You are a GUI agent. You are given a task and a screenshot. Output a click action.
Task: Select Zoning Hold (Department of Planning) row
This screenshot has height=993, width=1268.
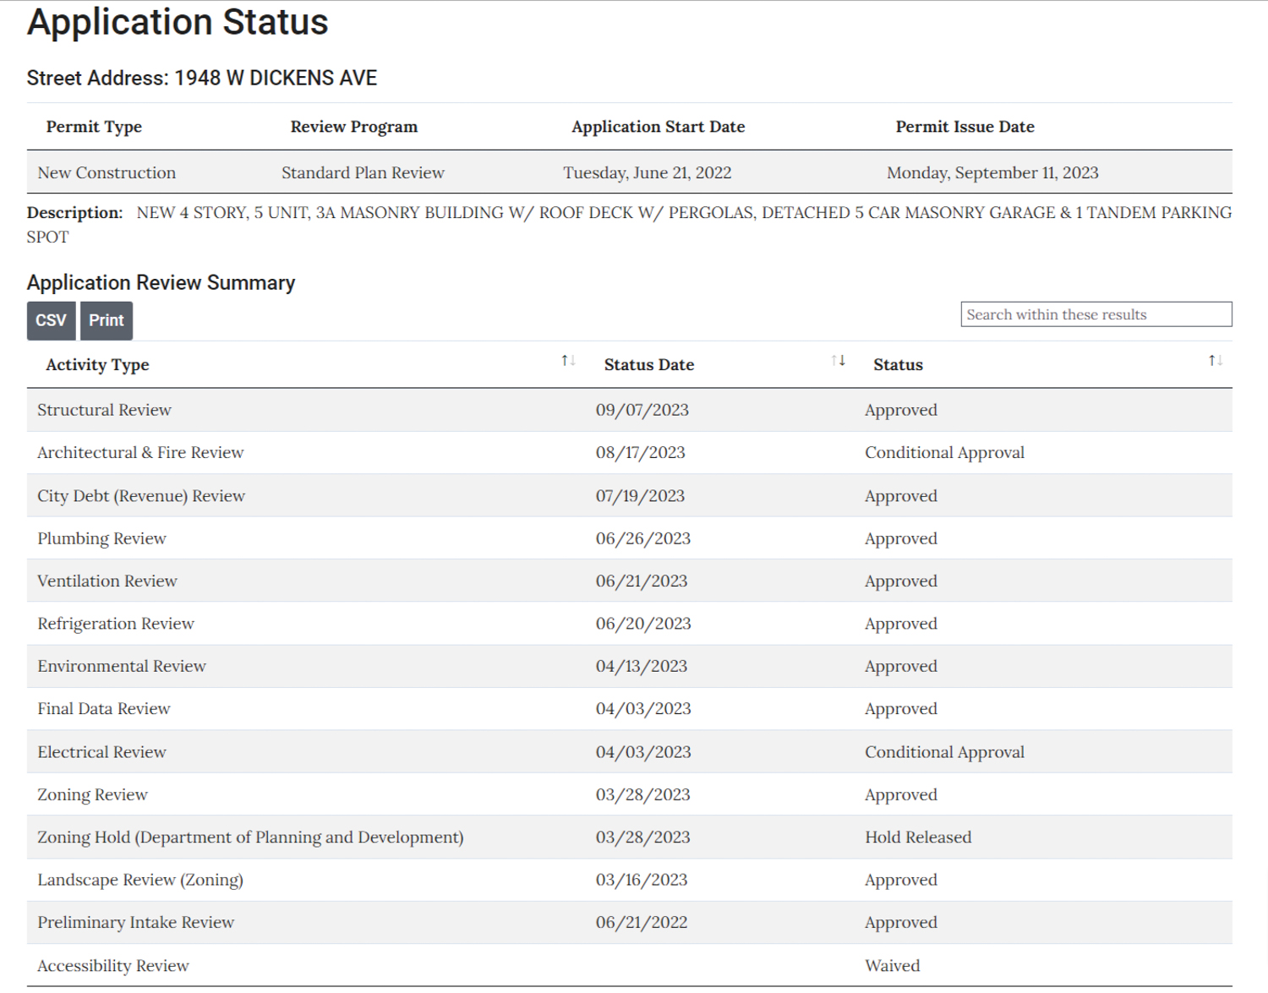point(629,838)
